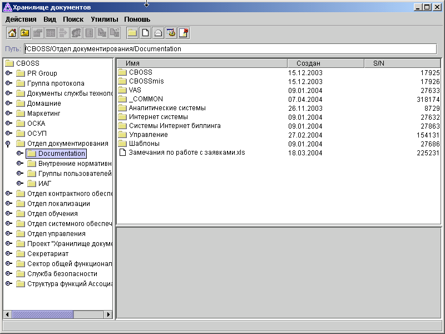The width and height of the screenshot is (445, 334).
Task: Open the Утилиты menu
Action: coord(105,19)
